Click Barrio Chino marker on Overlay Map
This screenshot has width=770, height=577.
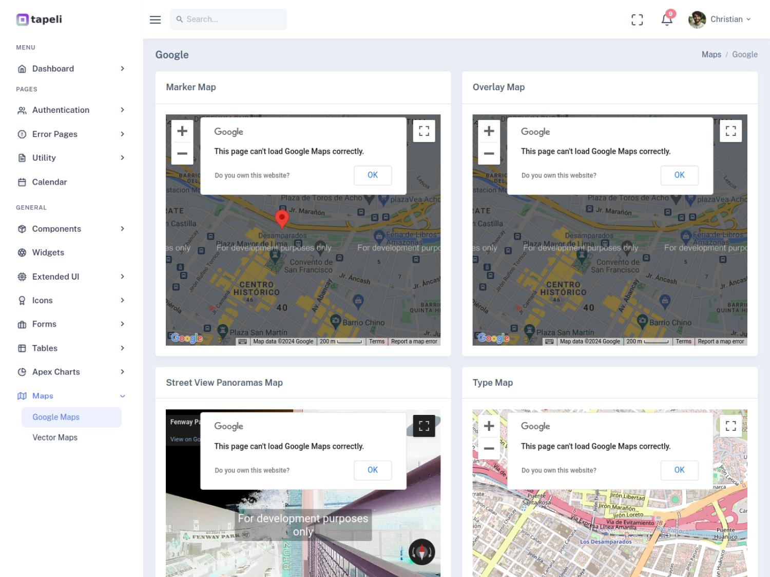643,322
